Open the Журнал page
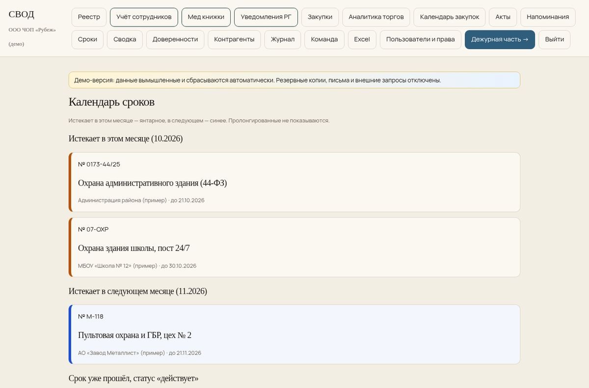This screenshot has height=388, width=589. (x=283, y=39)
